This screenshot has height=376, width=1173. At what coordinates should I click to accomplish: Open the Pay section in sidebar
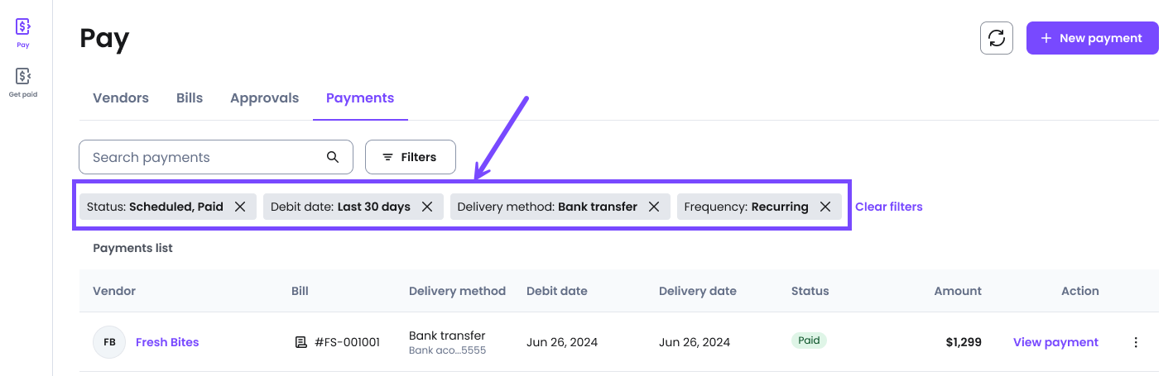(x=23, y=33)
